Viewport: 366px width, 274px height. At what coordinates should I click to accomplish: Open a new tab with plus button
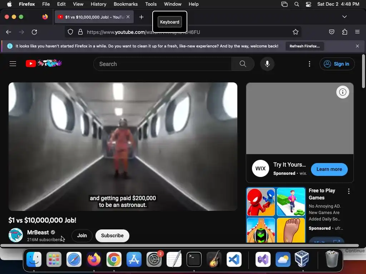141,17
